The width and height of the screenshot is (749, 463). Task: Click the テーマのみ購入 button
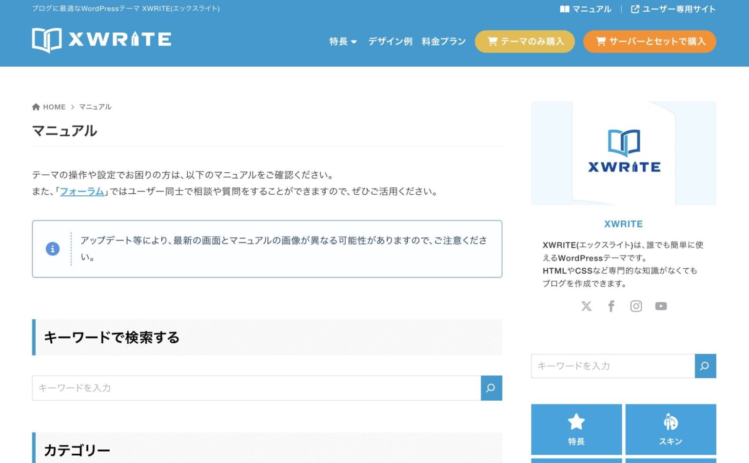pos(524,41)
